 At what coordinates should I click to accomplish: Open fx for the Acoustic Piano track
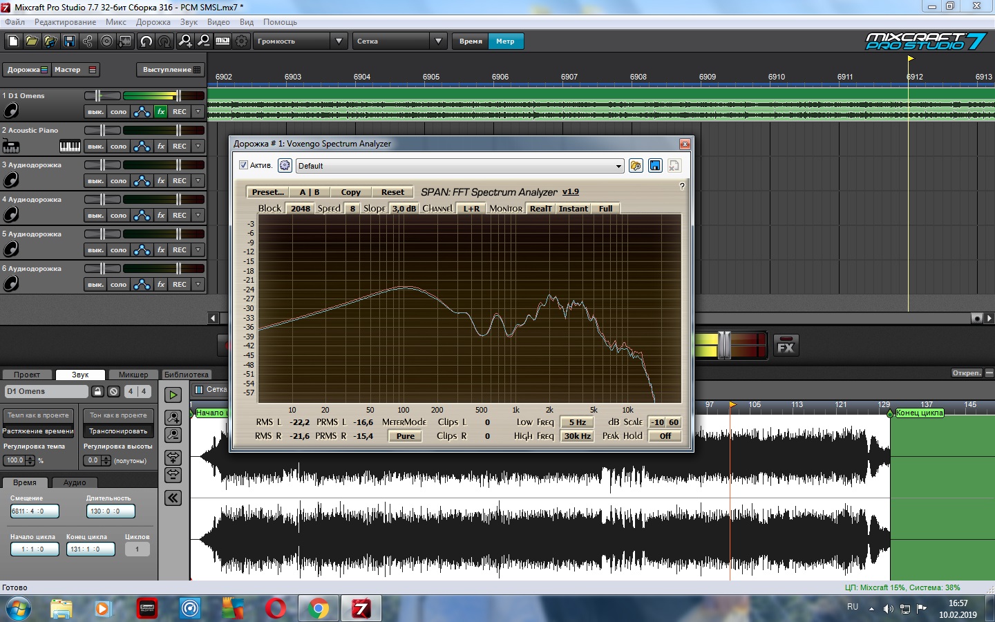[161, 146]
